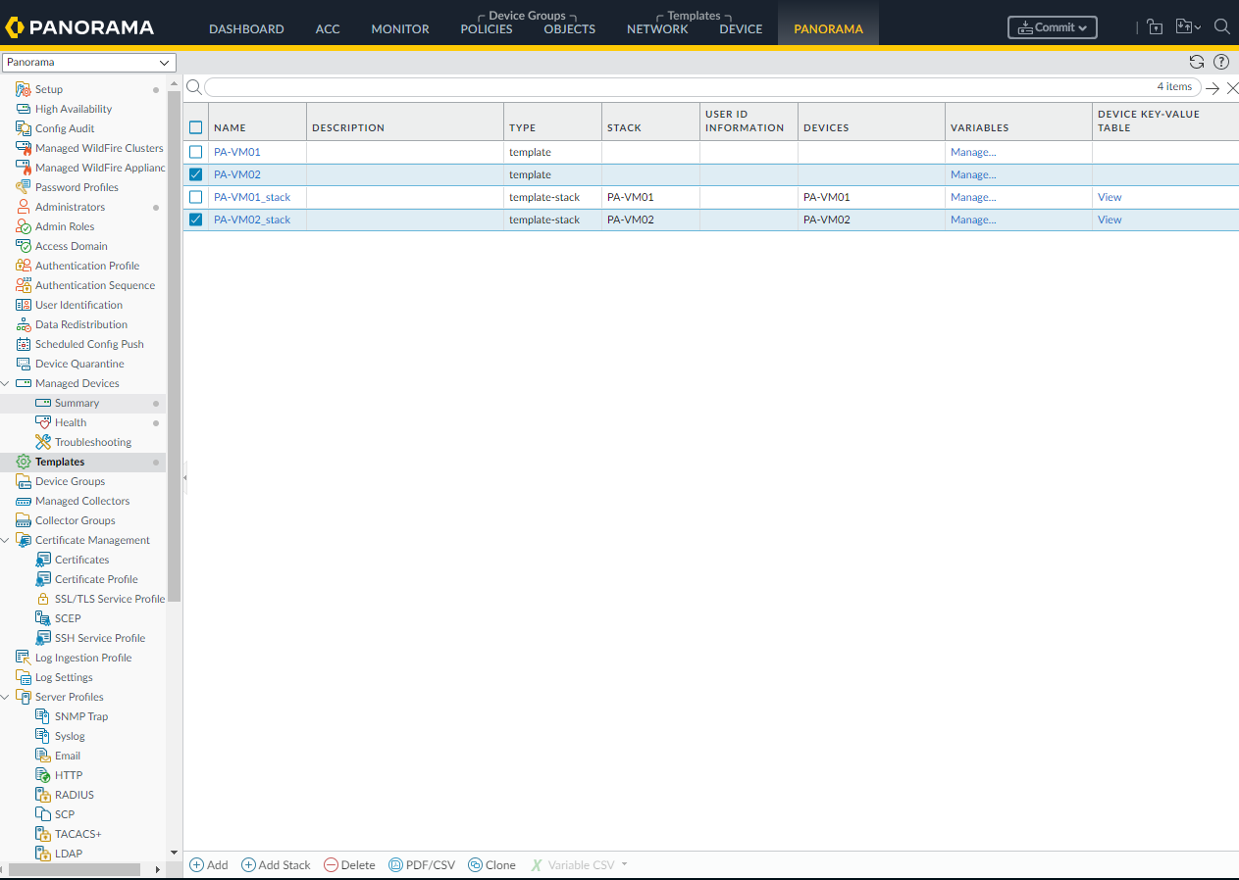Apply filter using the arrow icon
This screenshot has height=880, width=1239.
[x=1213, y=88]
